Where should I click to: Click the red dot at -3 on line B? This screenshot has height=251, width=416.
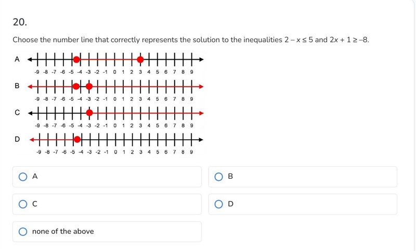(89, 86)
